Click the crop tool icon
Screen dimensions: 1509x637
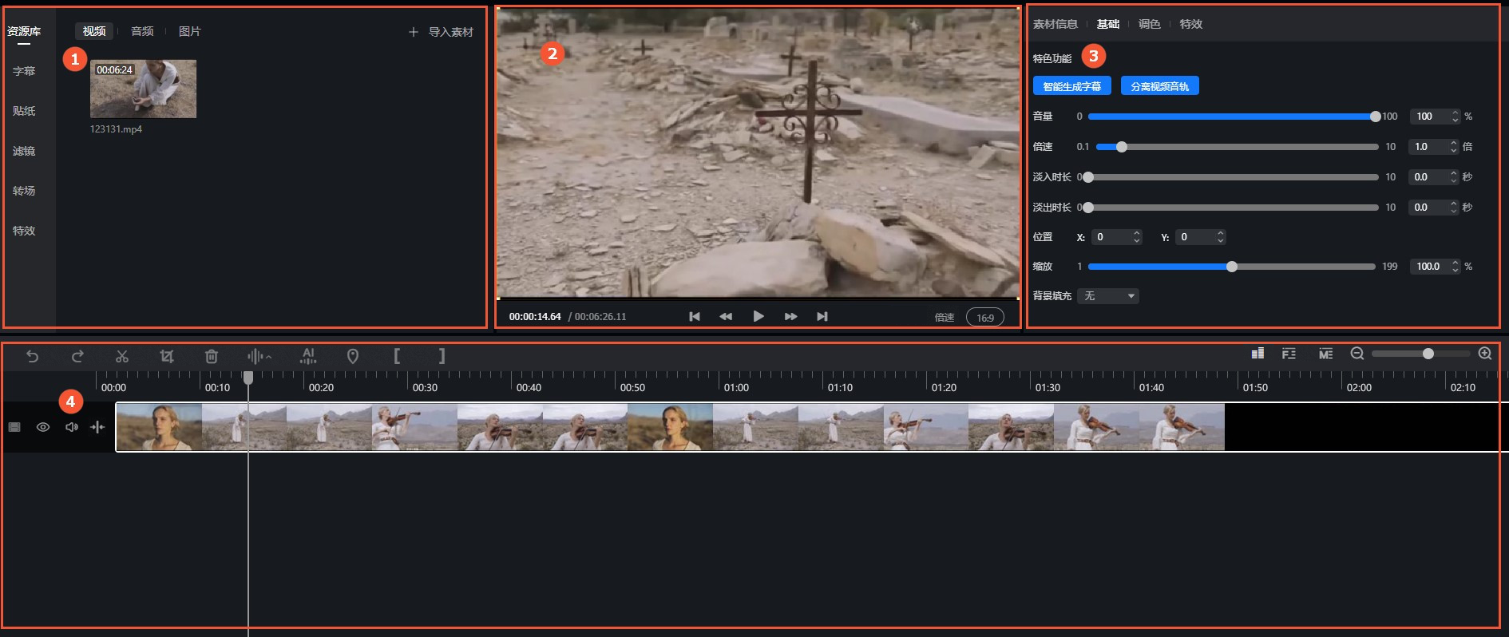167,356
